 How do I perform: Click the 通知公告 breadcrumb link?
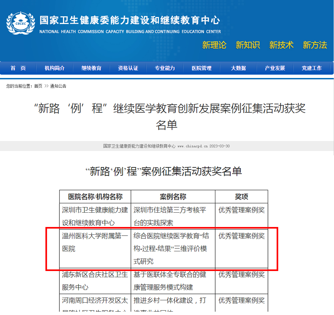pyautogui.click(x=58, y=86)
